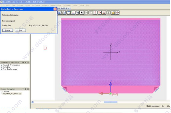Screen dimensions: 171x113
Task: Click the hand pan tool icon
Action: coord(77,13)
